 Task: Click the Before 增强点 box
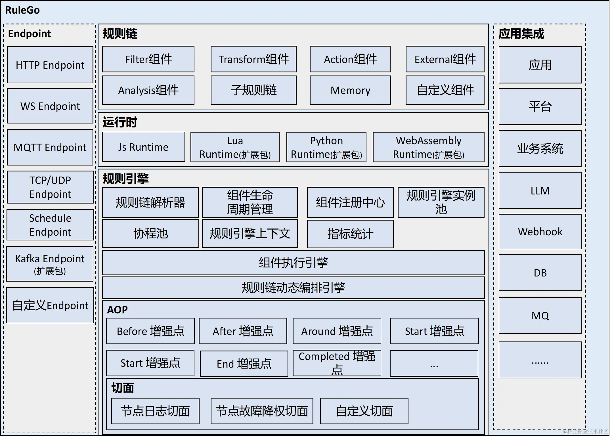click(x=150, y=331)
